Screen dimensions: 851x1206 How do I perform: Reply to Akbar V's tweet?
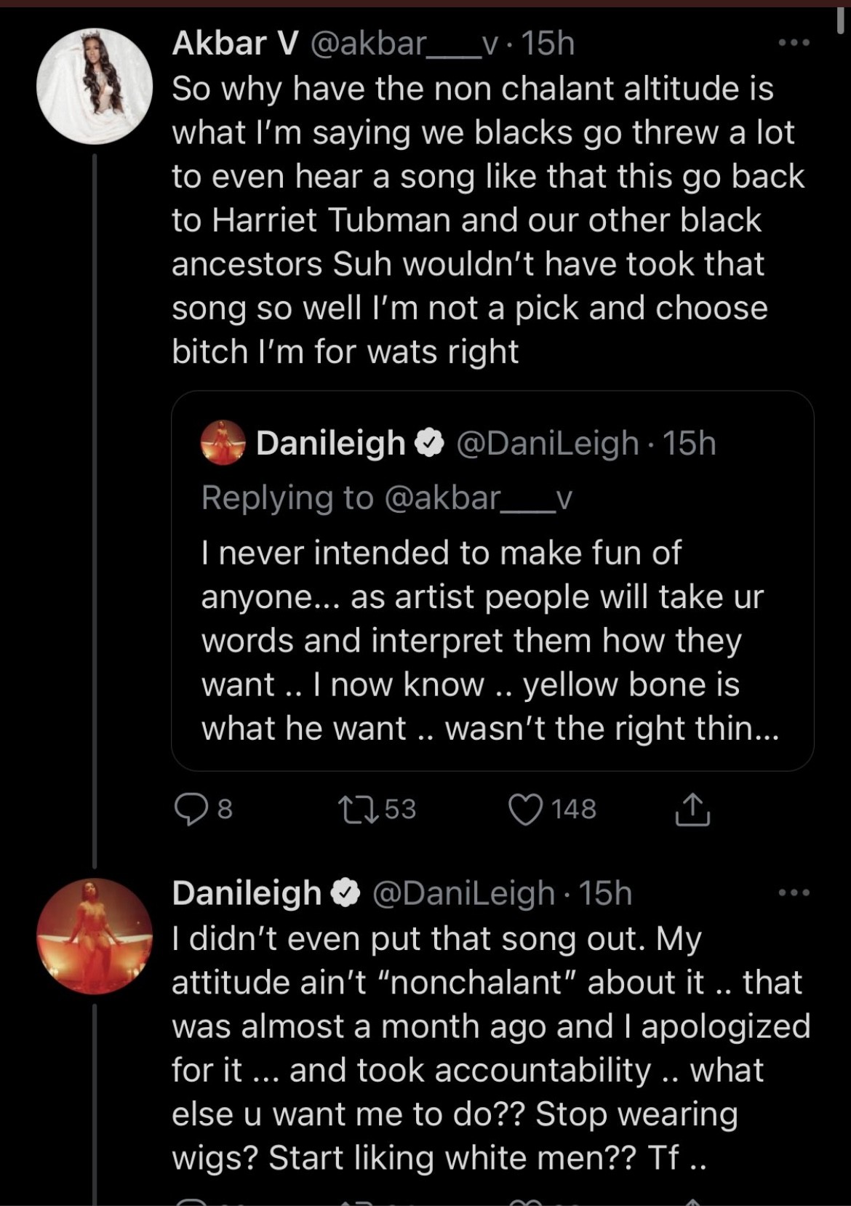click(x=191, y=810)
